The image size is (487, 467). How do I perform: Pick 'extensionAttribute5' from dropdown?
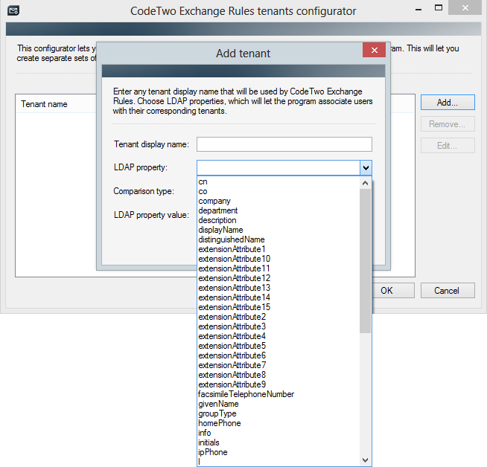278,346
